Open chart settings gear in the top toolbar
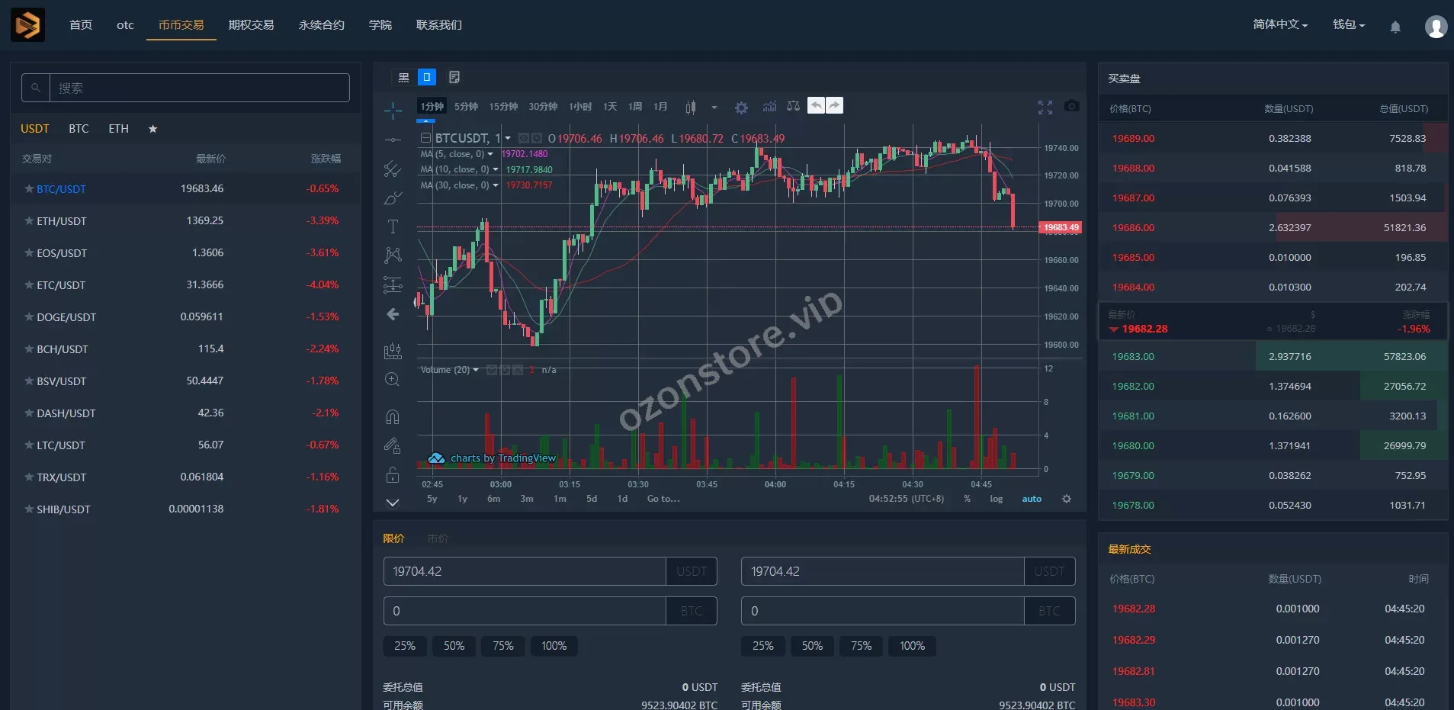 741,108
